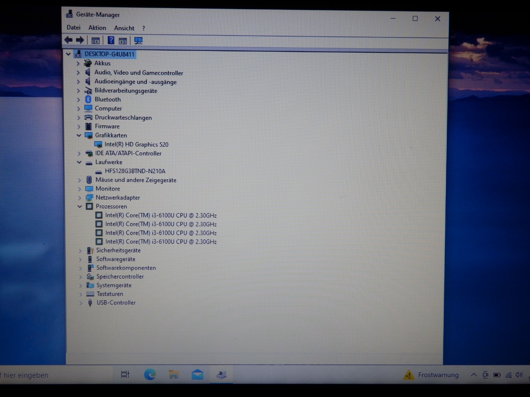The height and width of the screenshot is (397, 530).
Task: Click the Sicherheitsgeräte category icon
Action: [x=90, y=250]
